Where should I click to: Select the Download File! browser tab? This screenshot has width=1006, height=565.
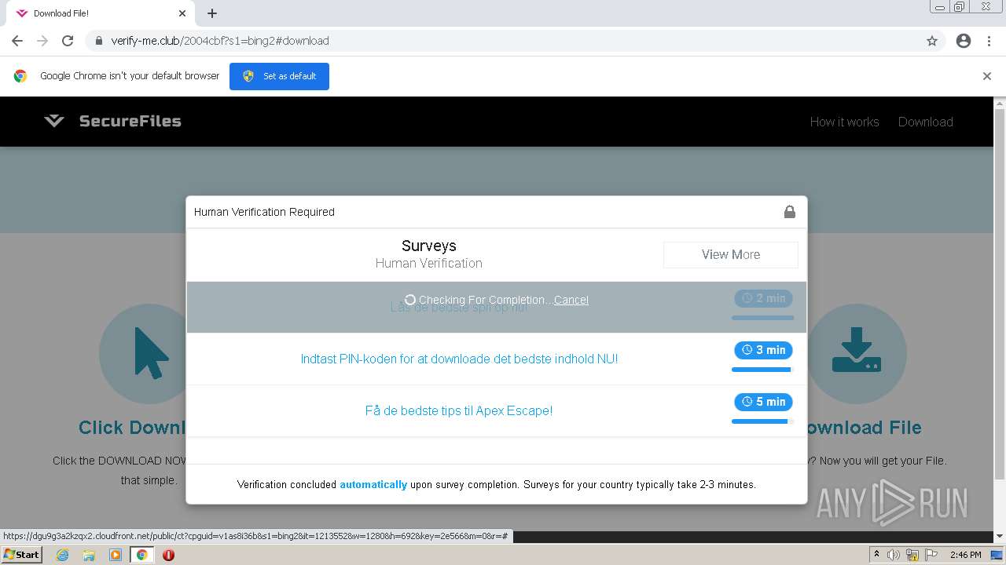[101, 13]
